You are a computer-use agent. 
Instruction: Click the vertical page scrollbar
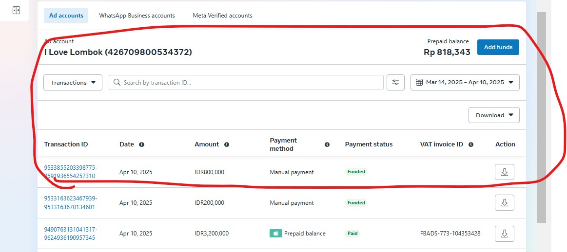(x=541, y=117)
